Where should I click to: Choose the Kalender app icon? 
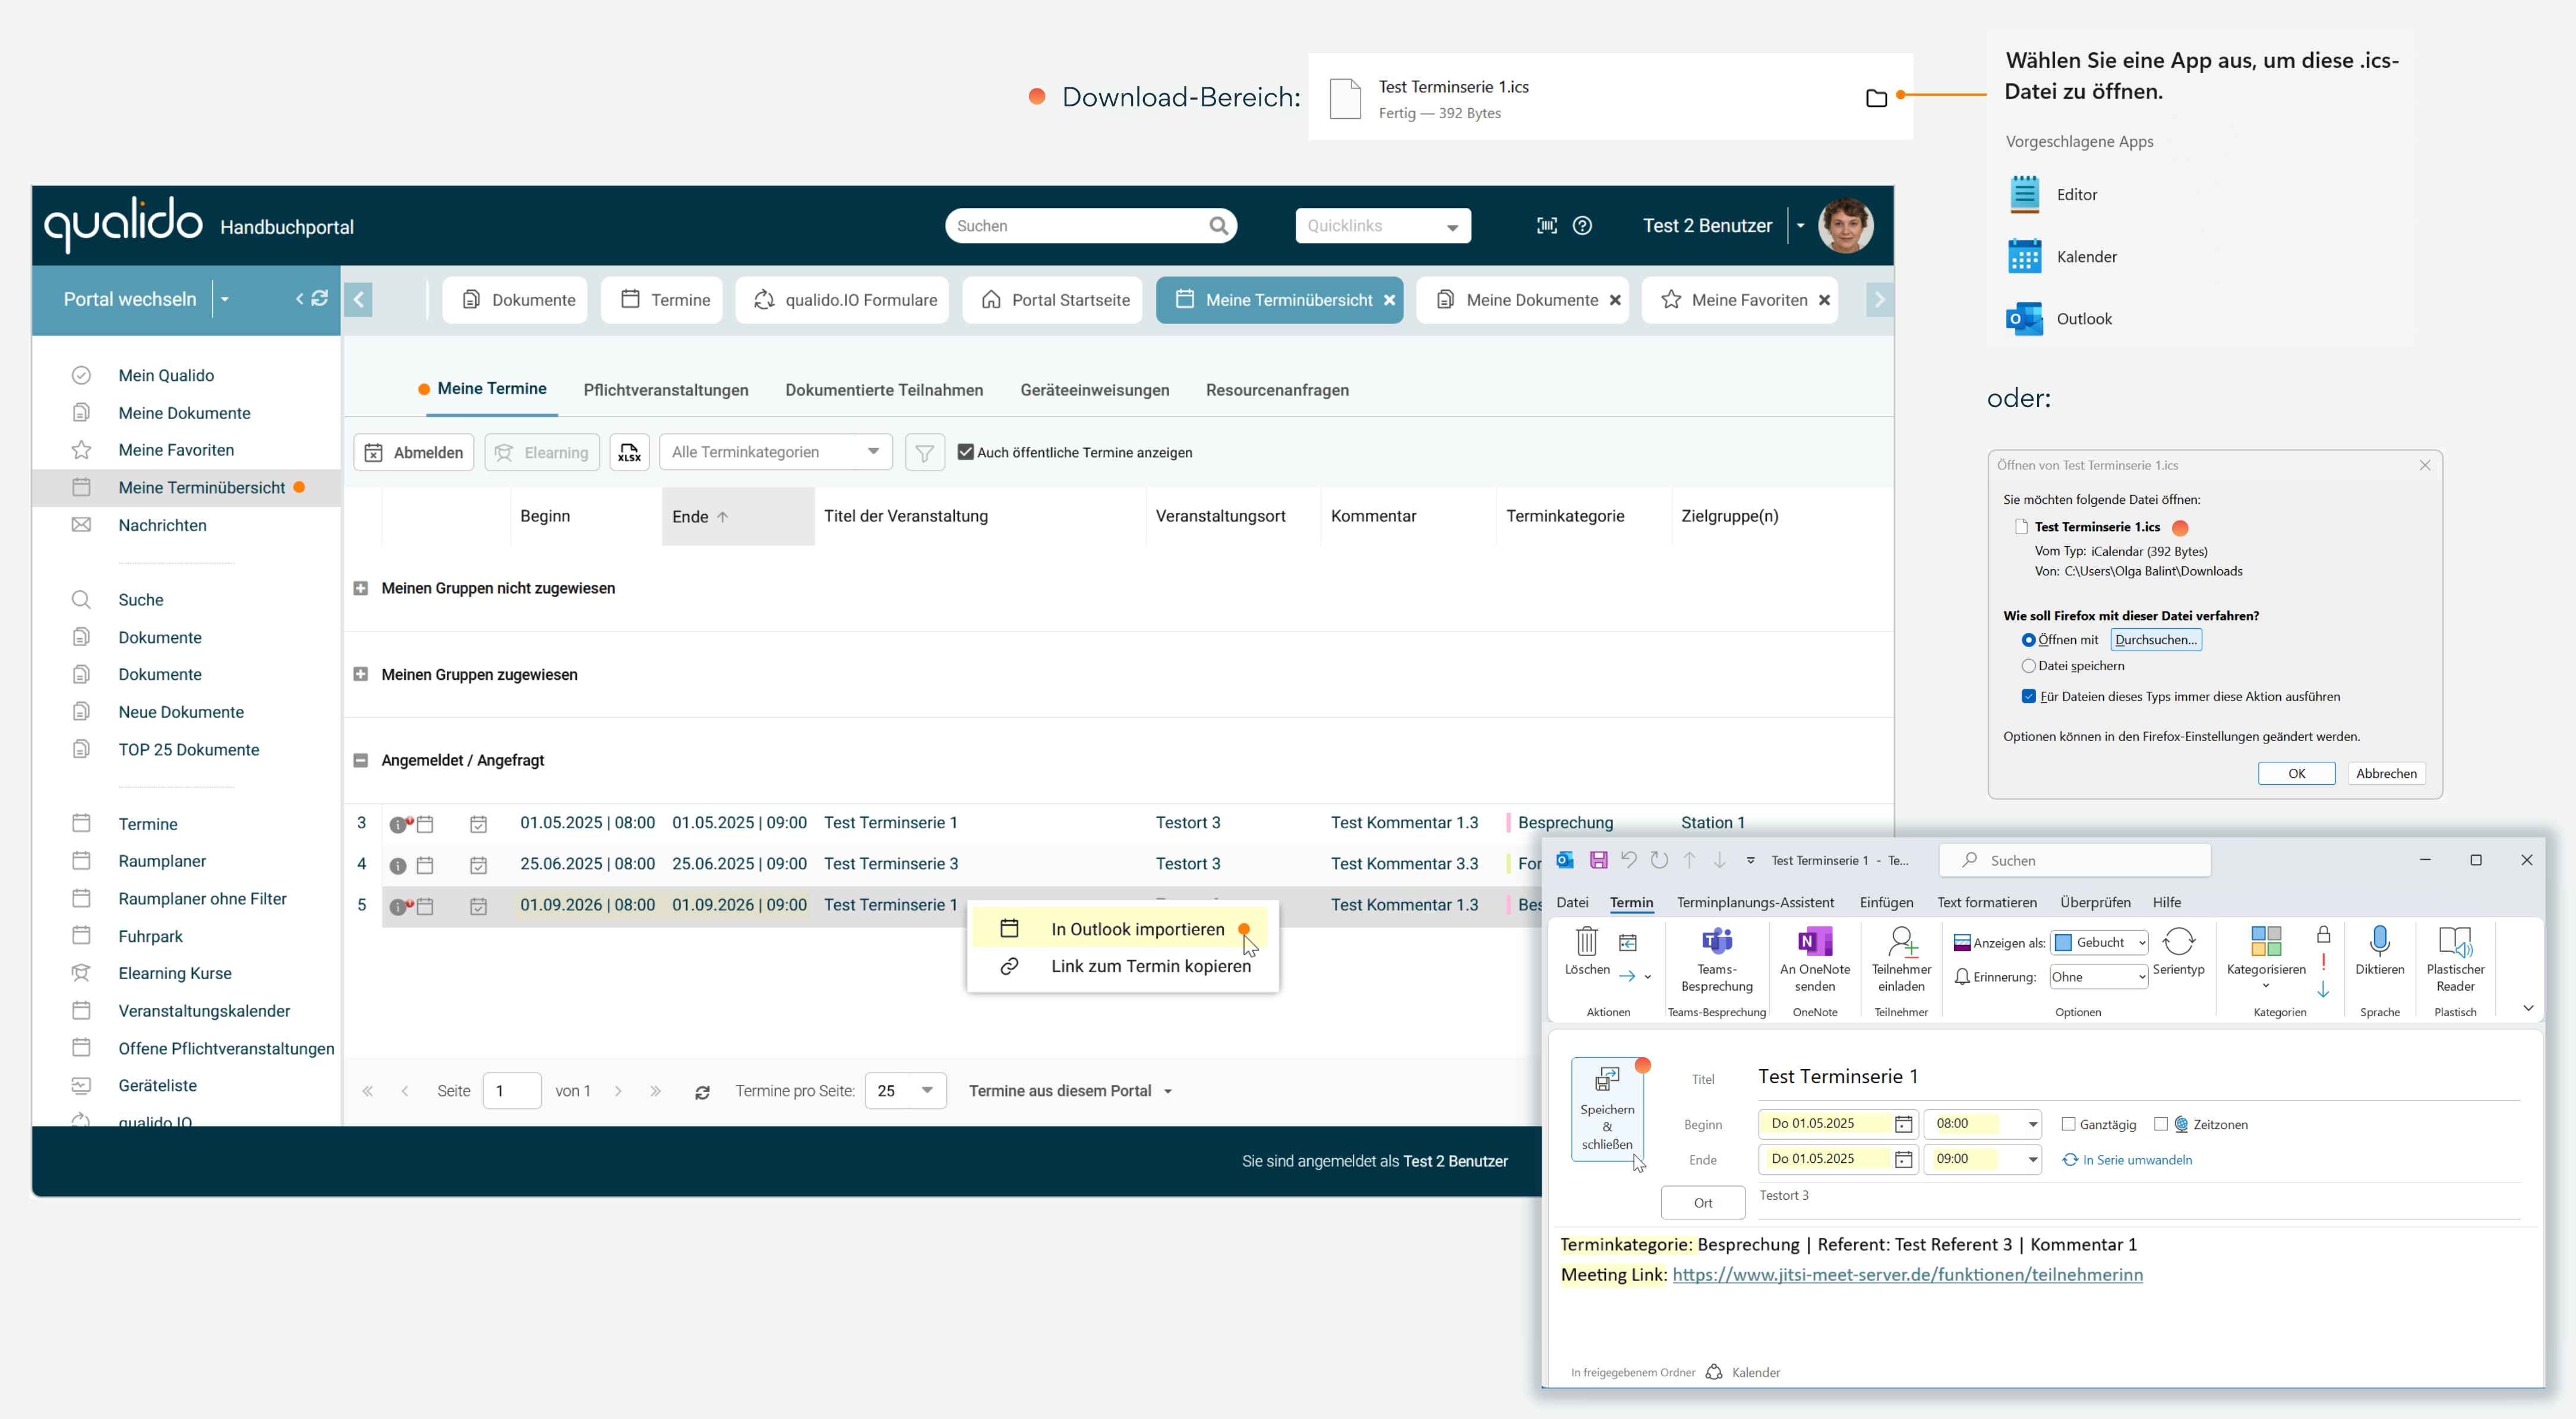(2025, 256)
